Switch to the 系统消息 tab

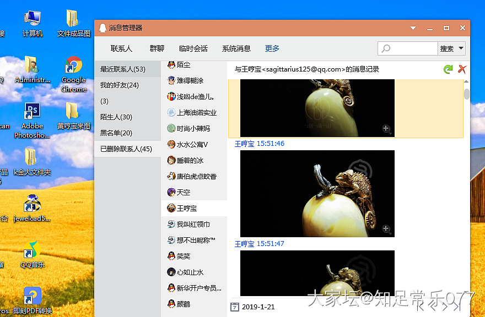click(x=236, y=48)
